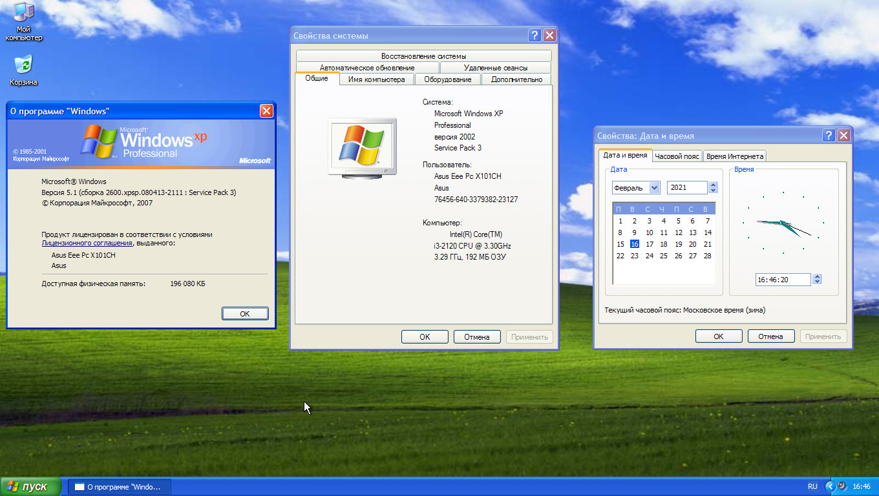Click the taskbar clock showing 16:46
Screen dimensions: 879x496
pos(862,486)
